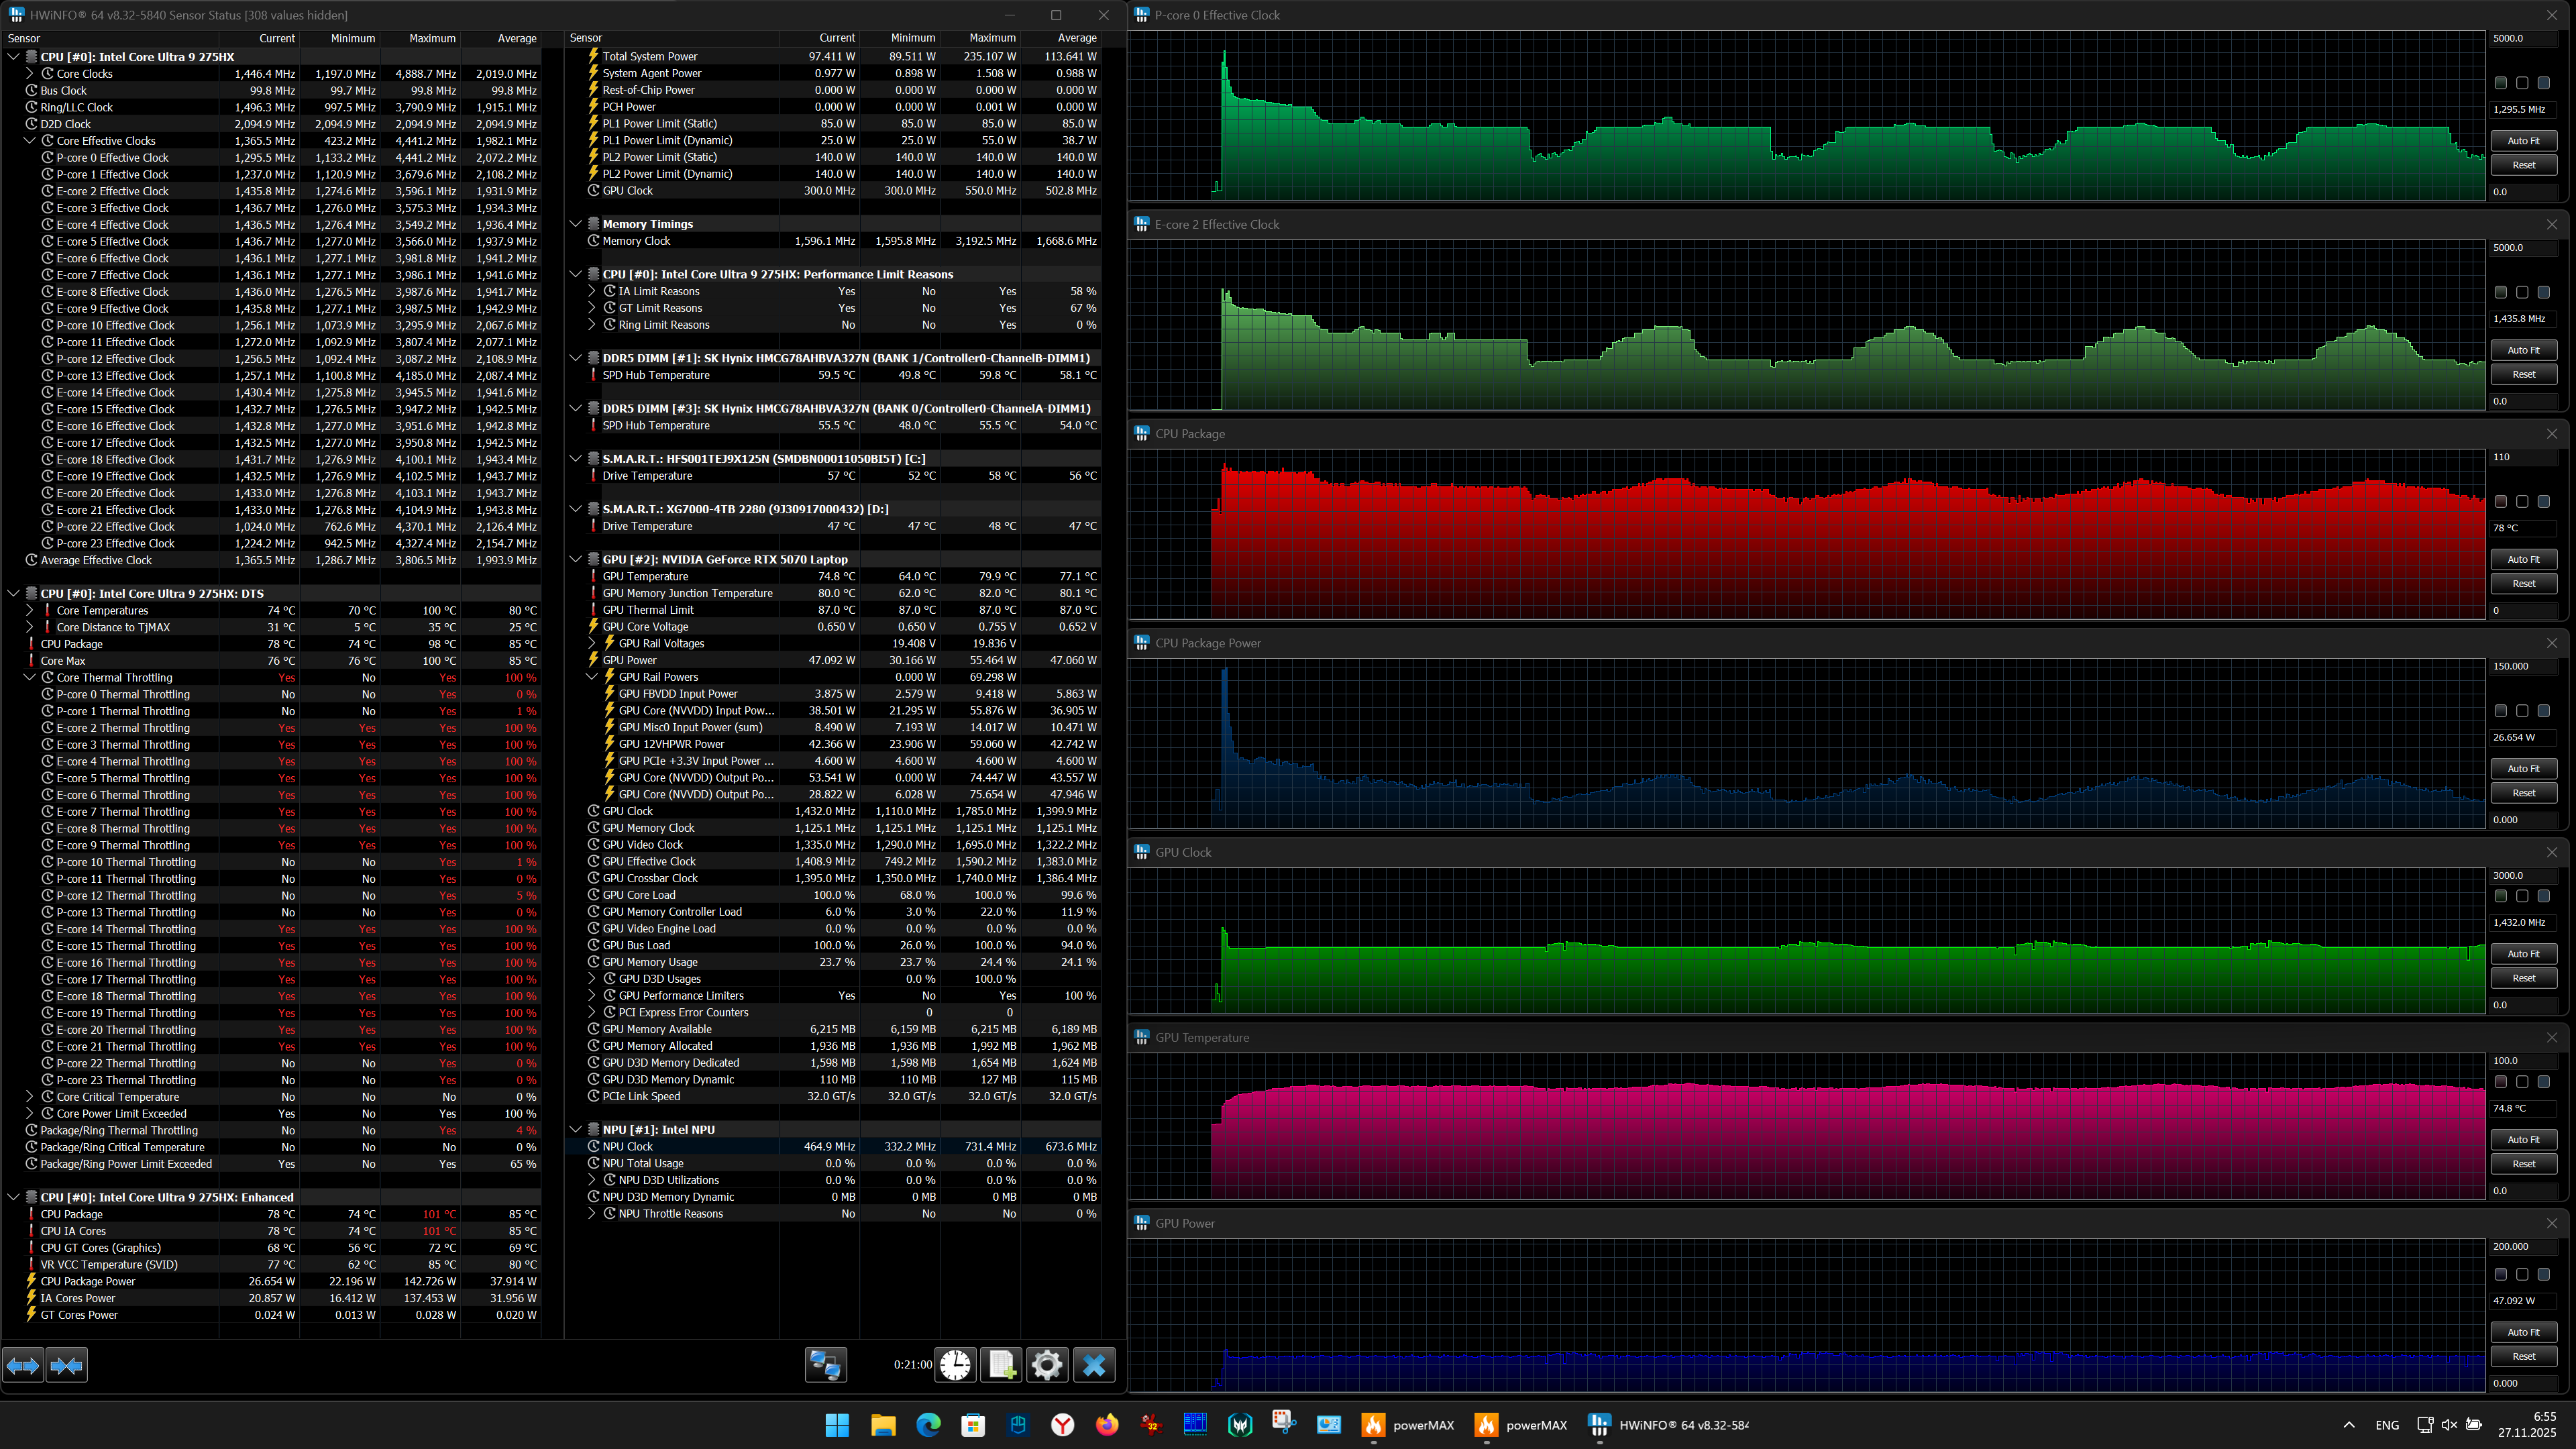Expand the Core Temperatures row

pyautogui.click(x=30, y=611)
